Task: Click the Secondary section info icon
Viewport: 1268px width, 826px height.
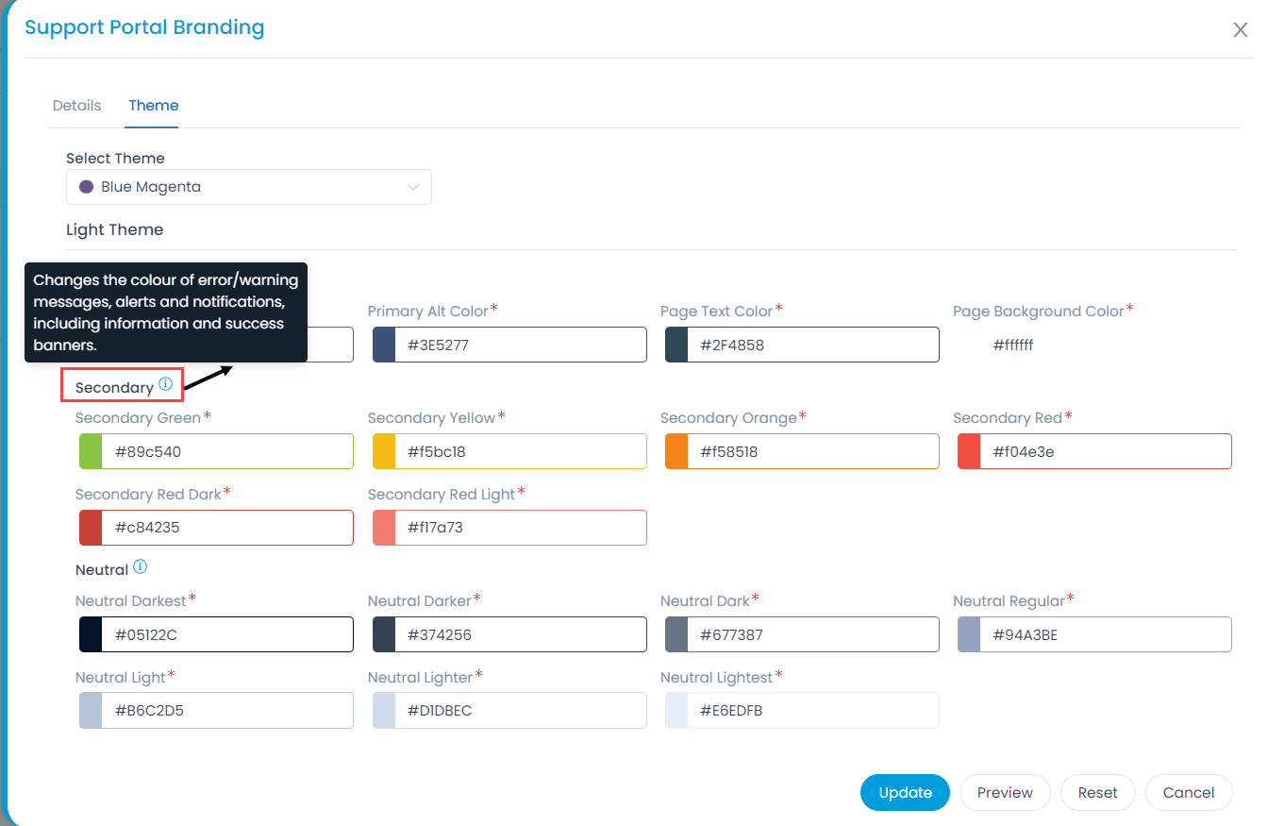Action: pos(165,384)
